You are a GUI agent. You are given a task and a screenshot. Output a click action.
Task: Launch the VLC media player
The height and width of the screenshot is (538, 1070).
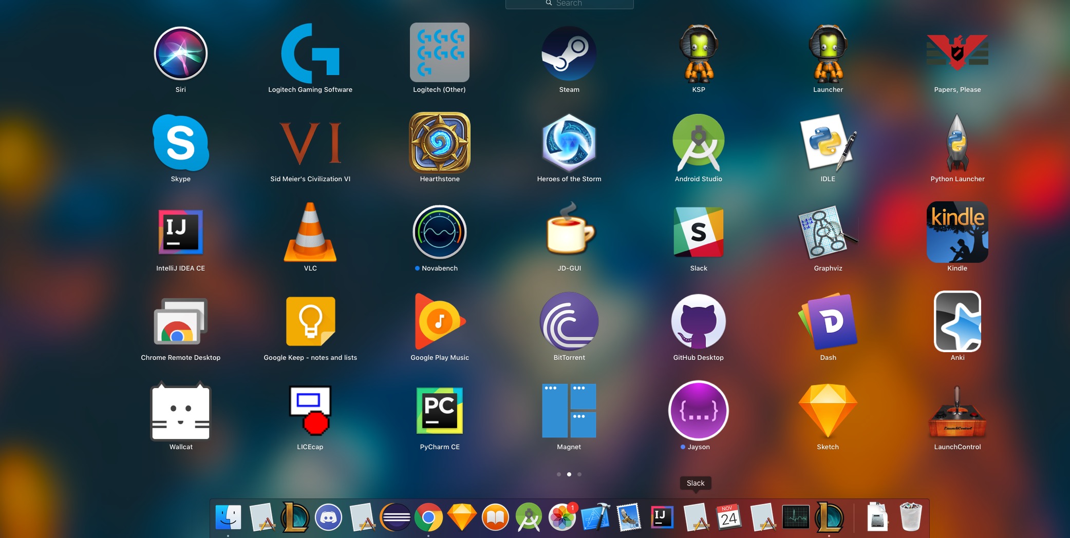[310, 232]
